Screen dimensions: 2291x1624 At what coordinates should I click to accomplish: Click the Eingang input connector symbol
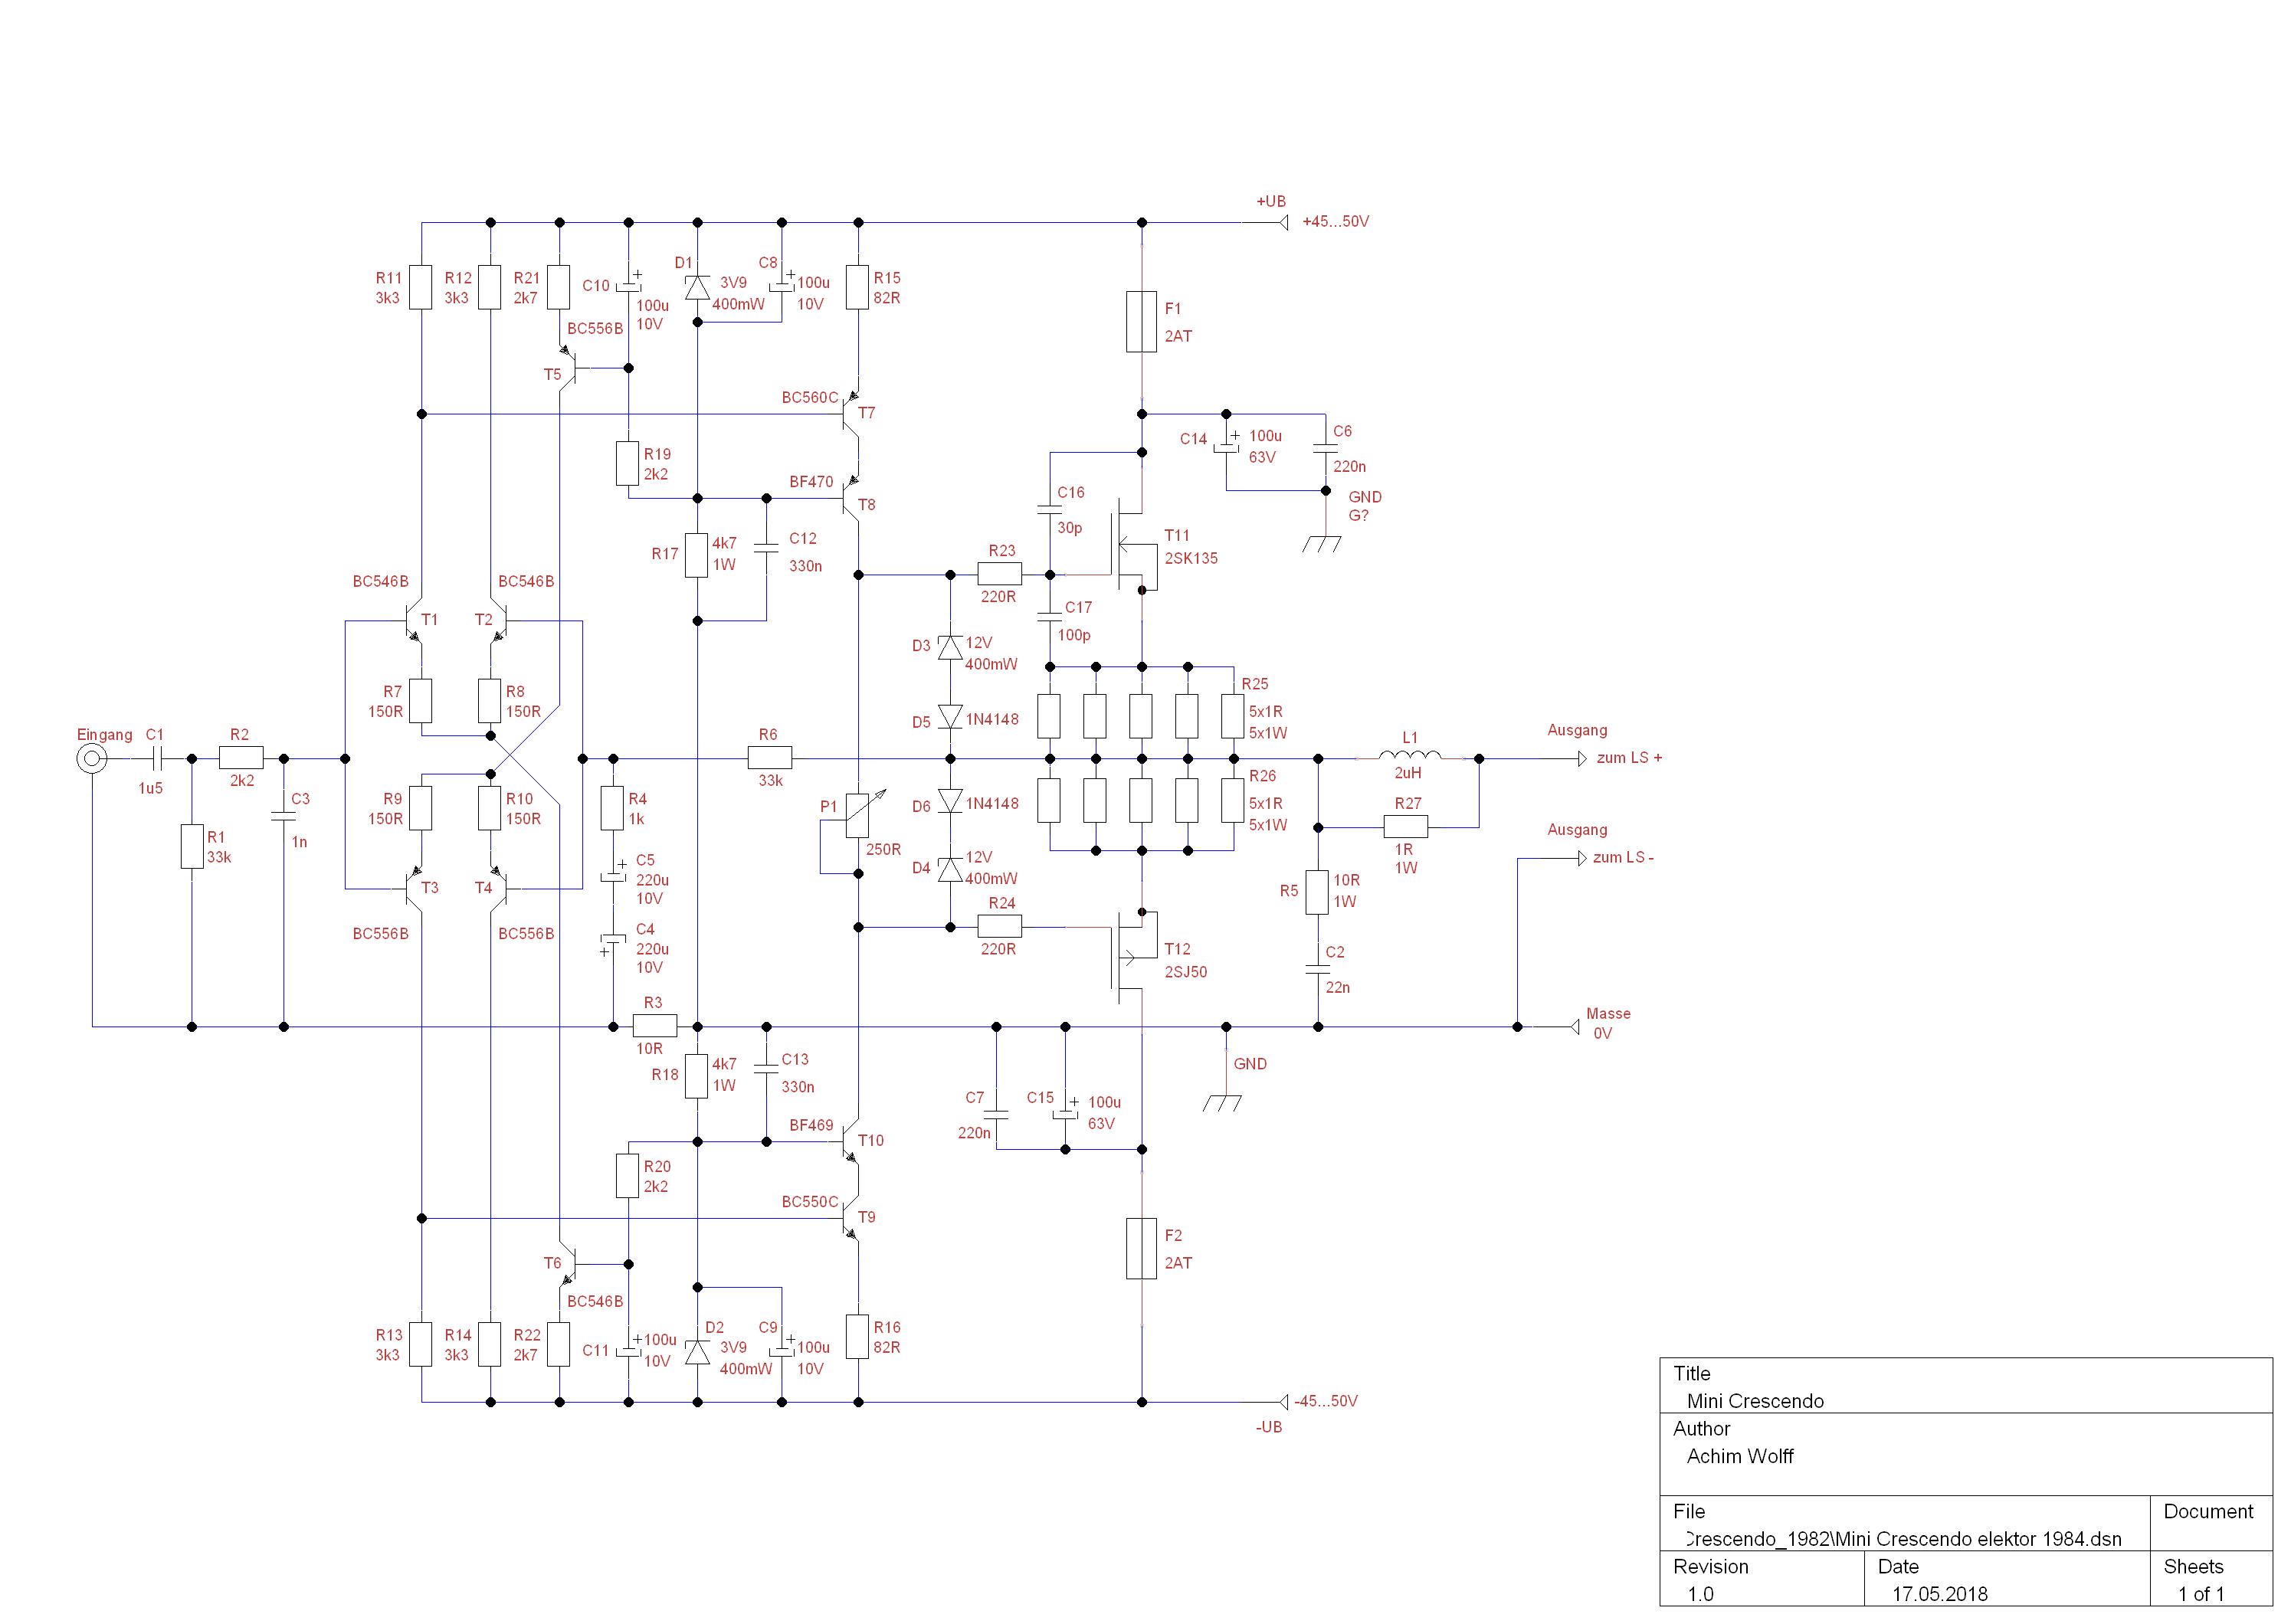pyautogui.click(x=92, y=759)
